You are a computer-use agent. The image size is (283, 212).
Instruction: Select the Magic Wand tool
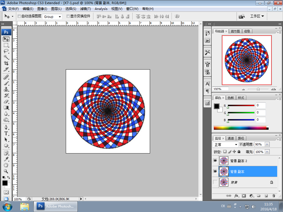[x=6, y=57]
